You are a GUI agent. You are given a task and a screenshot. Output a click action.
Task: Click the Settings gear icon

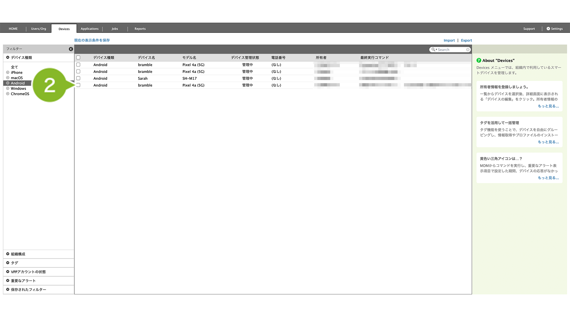click(548, 29)
